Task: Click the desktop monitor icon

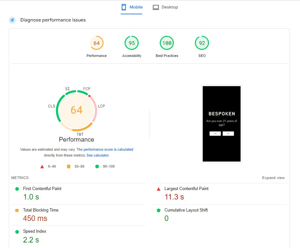Action: 156,7
